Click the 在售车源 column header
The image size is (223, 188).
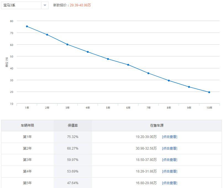point(157,126)
